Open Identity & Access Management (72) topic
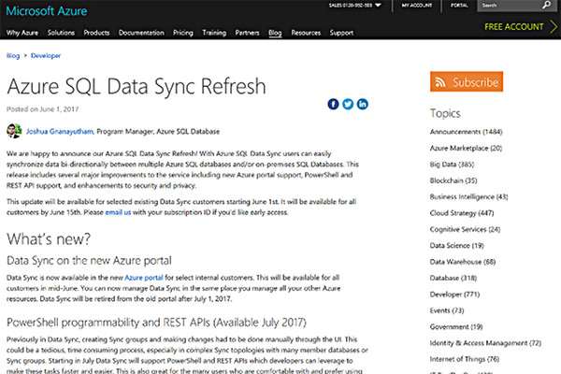The width and height of the screenshot is (561, 374). tap(485, 343)
